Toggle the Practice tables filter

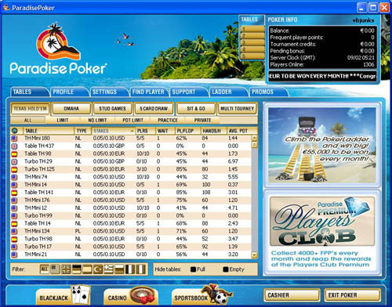pos(168,120)
